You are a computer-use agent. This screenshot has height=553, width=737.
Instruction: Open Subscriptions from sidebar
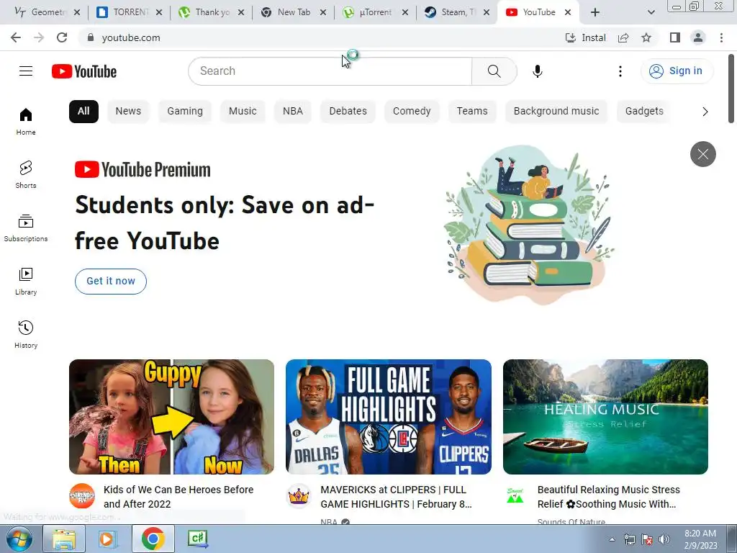tap(26, 228)
